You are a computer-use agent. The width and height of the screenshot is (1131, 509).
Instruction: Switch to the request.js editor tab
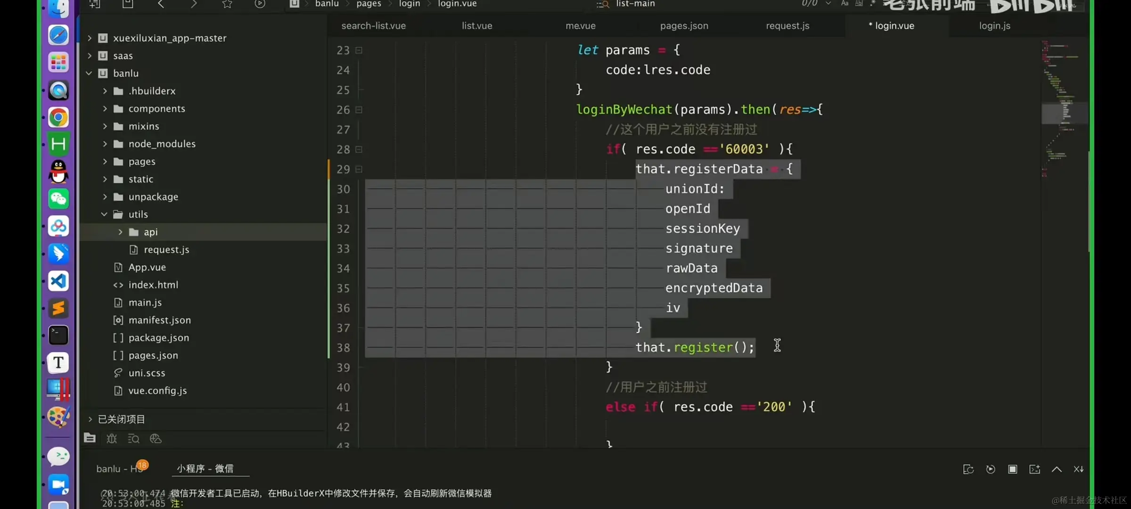point(787,26)
